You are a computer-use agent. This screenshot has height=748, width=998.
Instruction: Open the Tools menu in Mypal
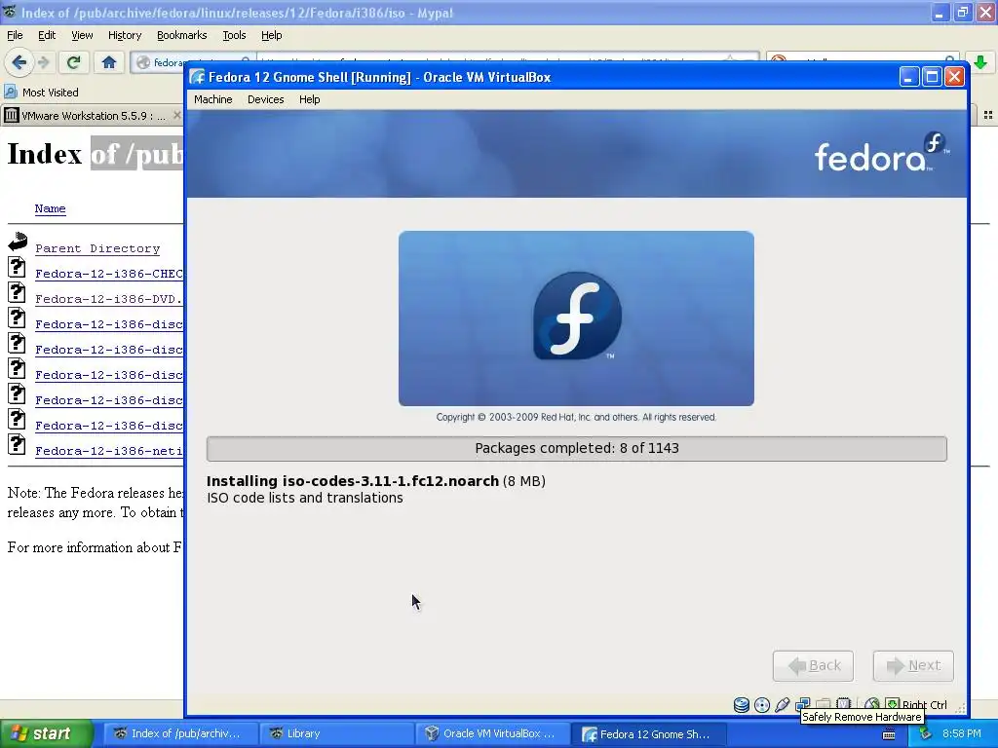(234, 35)
